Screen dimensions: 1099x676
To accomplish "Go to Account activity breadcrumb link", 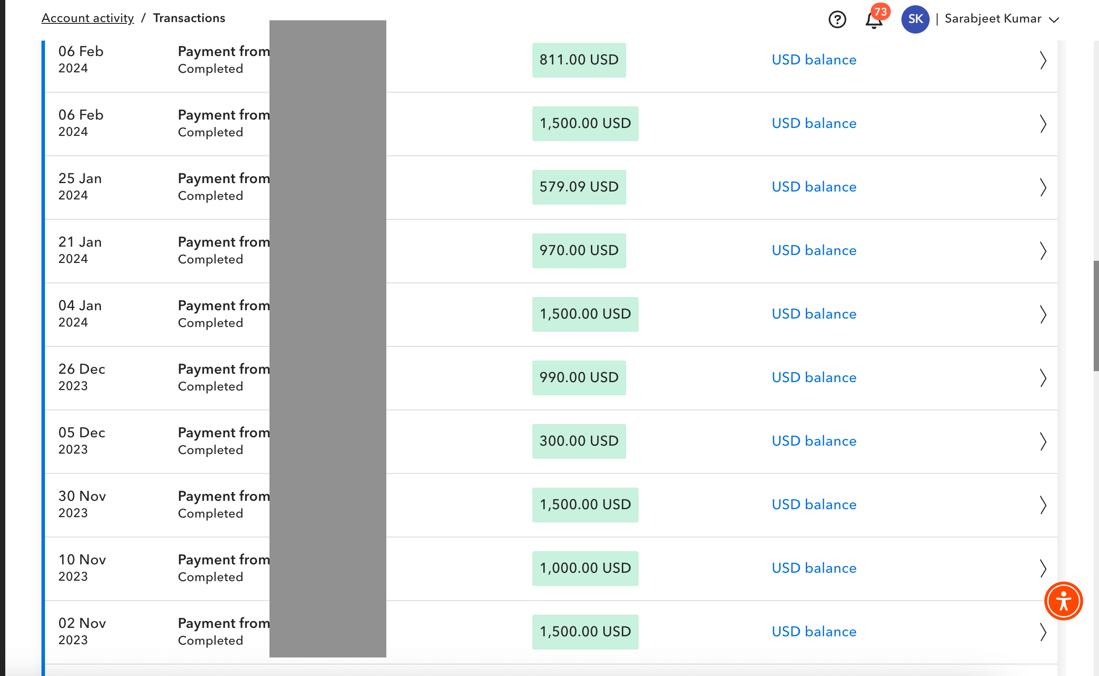I will [x=88, y=18].
